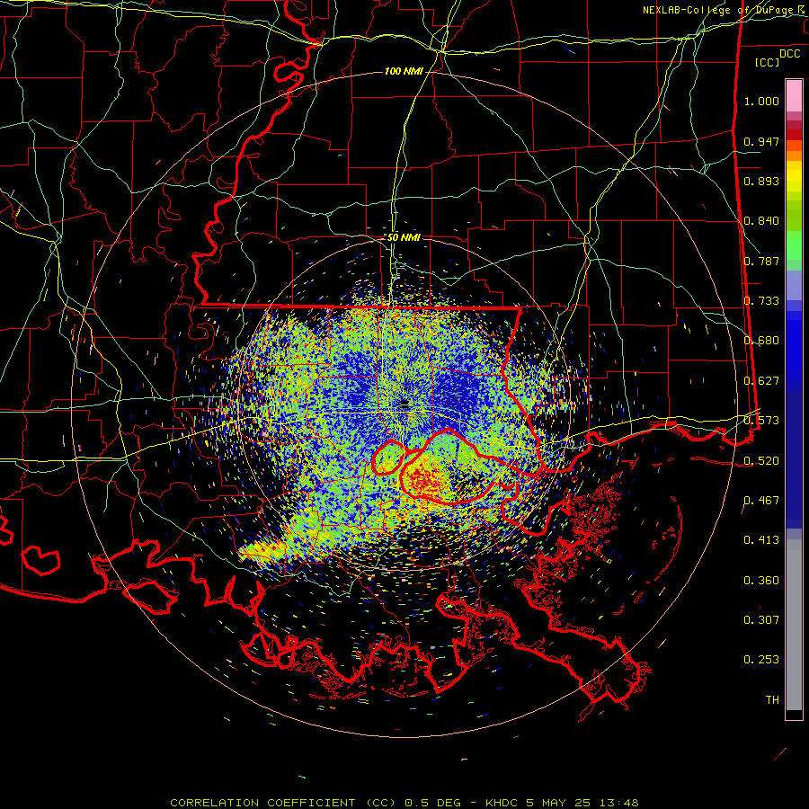Viewport: 809px width, 809px height.
Task: Select the 0.467 color scale label
Action: [x=761, y=501]
